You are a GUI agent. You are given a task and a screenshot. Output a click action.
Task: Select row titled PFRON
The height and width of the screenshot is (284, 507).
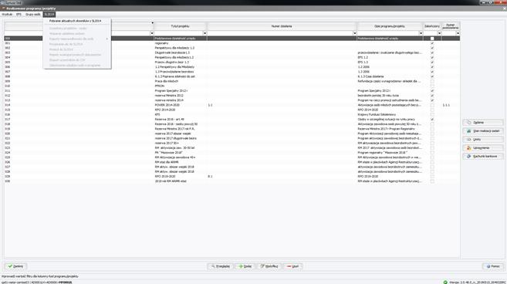232,86
